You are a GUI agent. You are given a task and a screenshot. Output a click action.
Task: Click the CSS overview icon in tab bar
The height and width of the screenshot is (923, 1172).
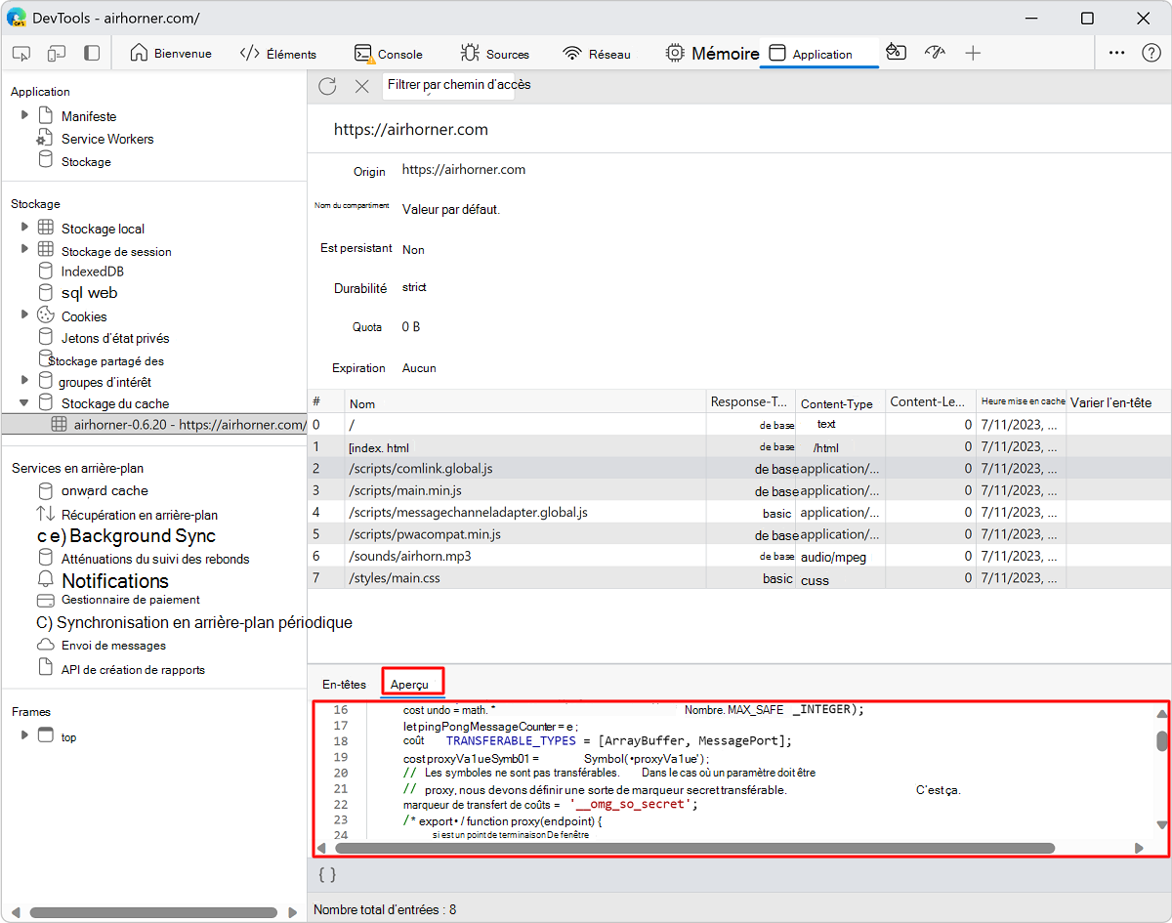[x=896, y=53]
